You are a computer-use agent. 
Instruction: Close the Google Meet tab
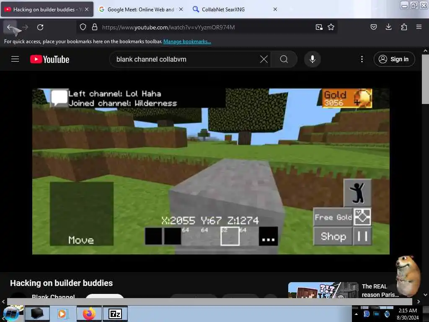[181, 9]
